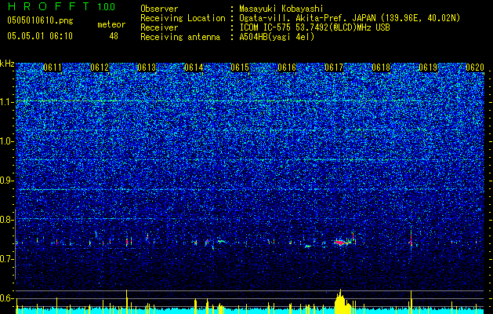This screenshot has height=314, width=493.
Task: Click the 0620 time marker
Action: tap(475, 68)
